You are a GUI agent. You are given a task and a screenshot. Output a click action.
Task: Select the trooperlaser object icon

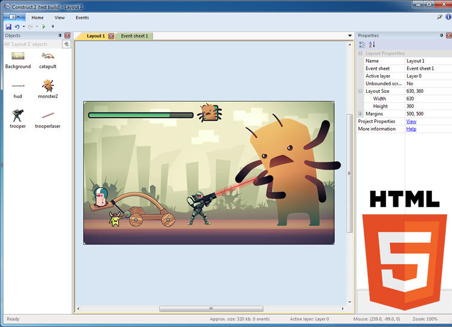click(x=48, y=115)
